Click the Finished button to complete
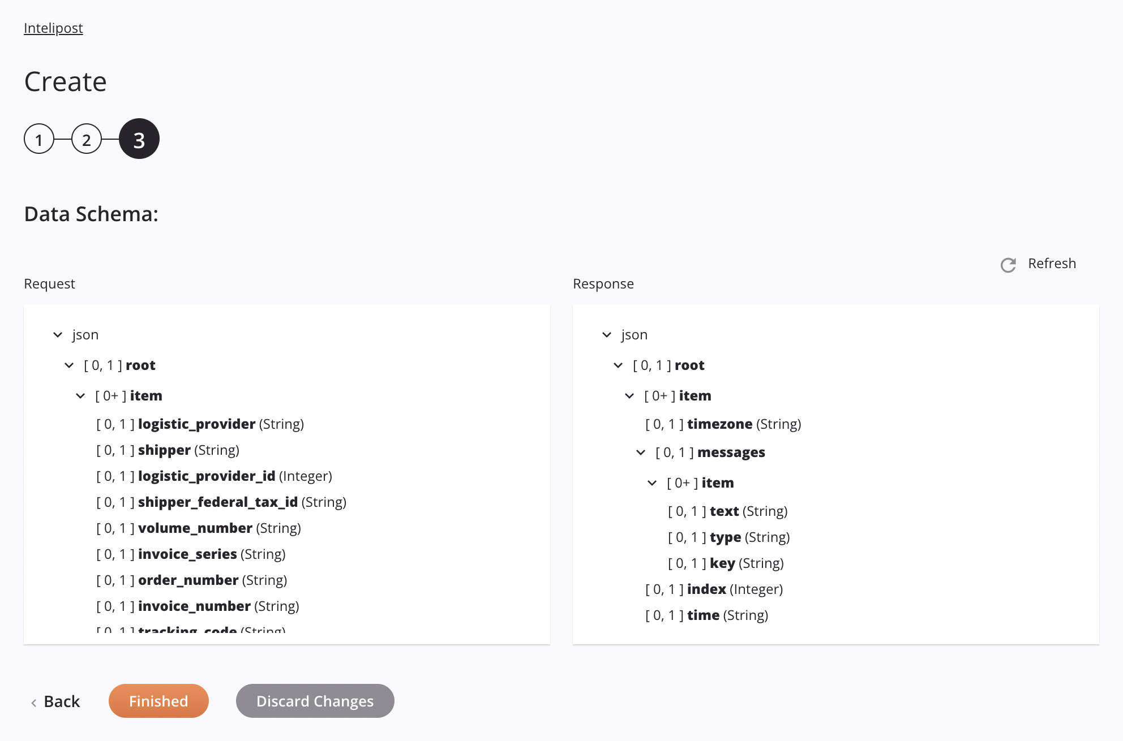This screenshot has width=1123, height=741. tap(158, 700)
